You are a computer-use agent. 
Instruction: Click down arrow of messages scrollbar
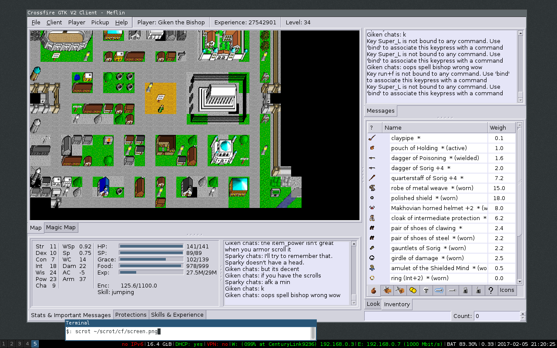(x=520, y=100)
